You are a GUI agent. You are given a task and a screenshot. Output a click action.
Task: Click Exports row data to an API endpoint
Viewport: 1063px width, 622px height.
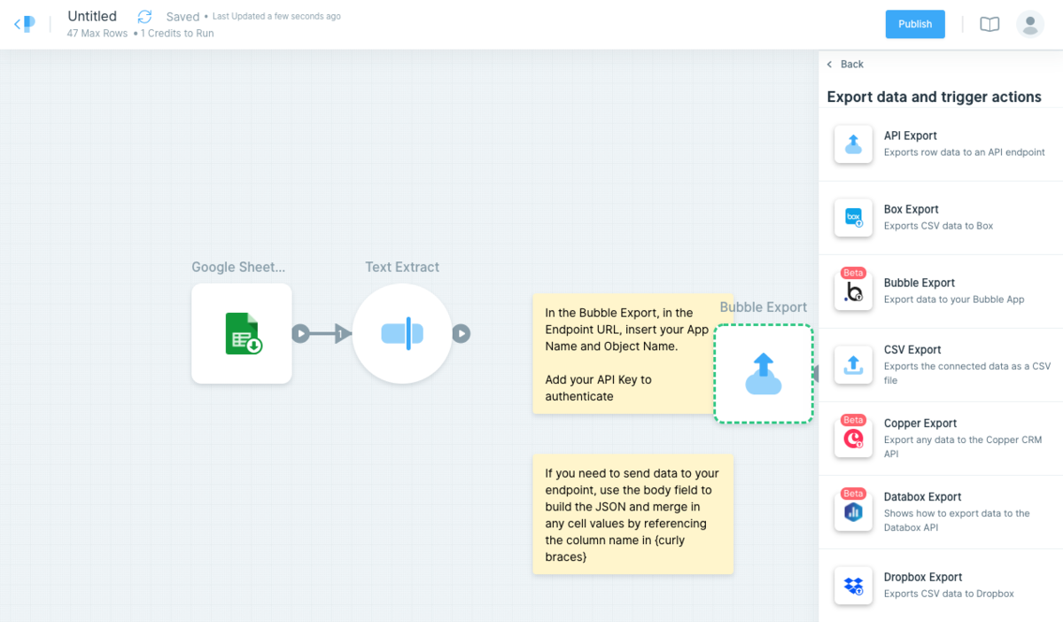click(965, 152)
